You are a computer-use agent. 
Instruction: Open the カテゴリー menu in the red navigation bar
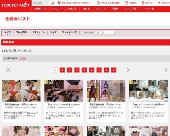(57, 9)
